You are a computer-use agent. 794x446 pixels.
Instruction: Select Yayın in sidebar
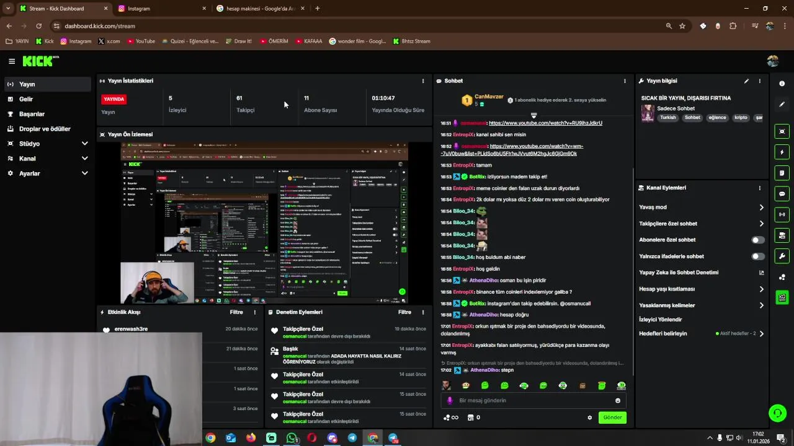click(48, 84)
